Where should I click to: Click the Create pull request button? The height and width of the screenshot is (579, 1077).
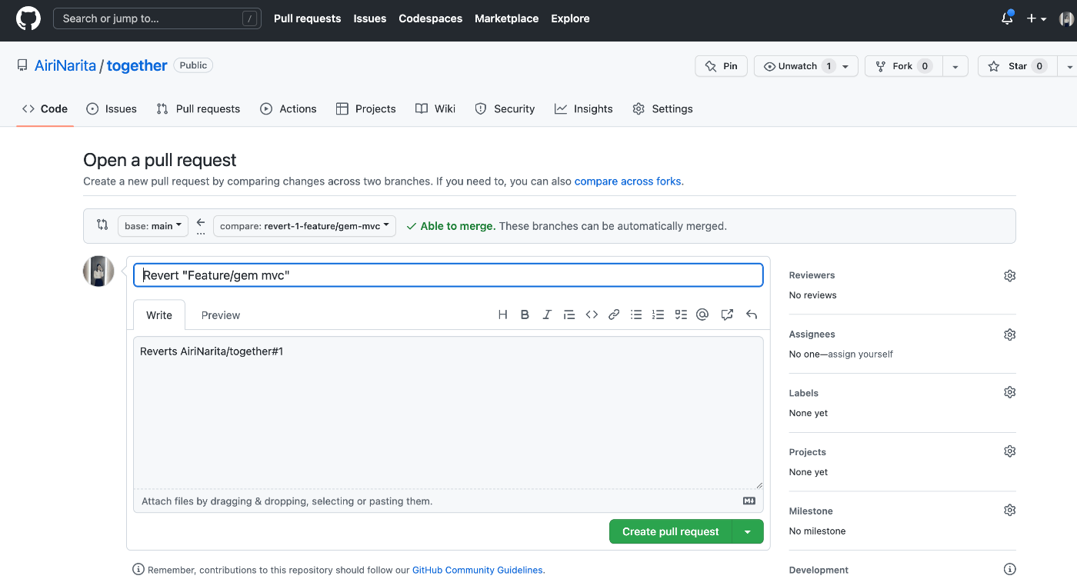click(670, 531)
